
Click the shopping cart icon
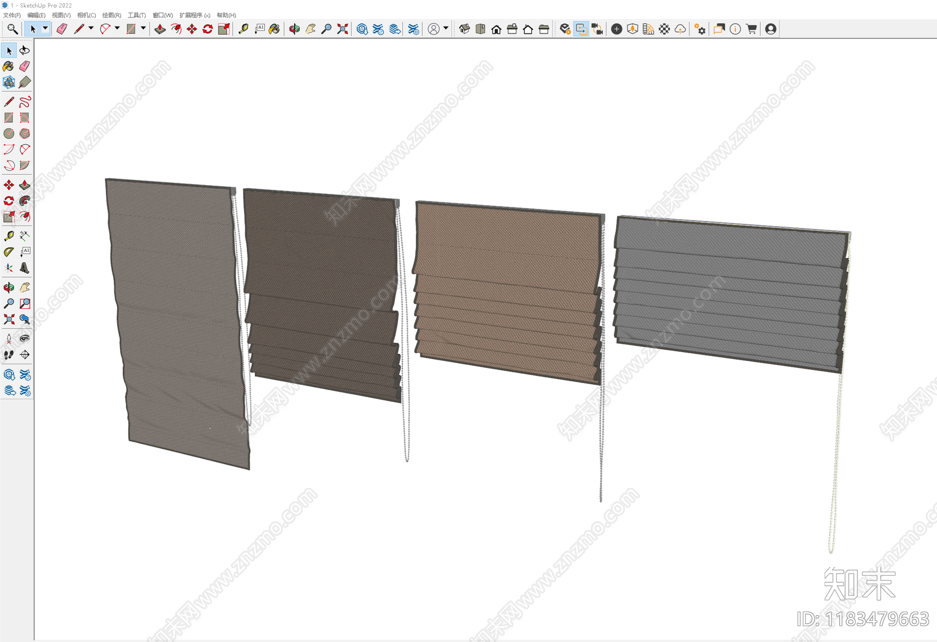(751, 29)
